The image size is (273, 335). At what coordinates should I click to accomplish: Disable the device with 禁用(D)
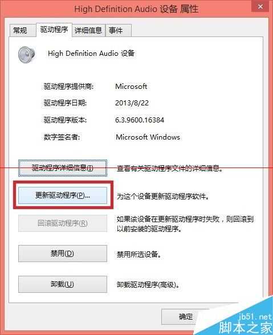(x=63, y=254)
